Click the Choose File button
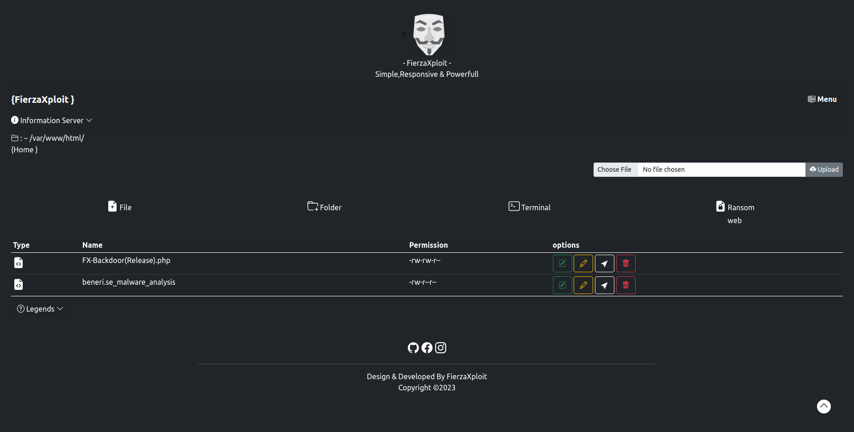Viewport: 854px width, 432px height. [614, 169]
